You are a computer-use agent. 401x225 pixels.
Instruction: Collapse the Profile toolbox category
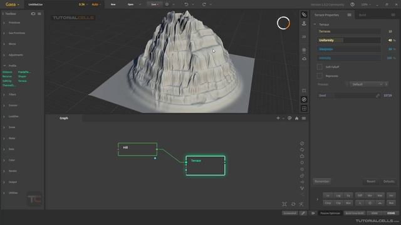point(13,66)
